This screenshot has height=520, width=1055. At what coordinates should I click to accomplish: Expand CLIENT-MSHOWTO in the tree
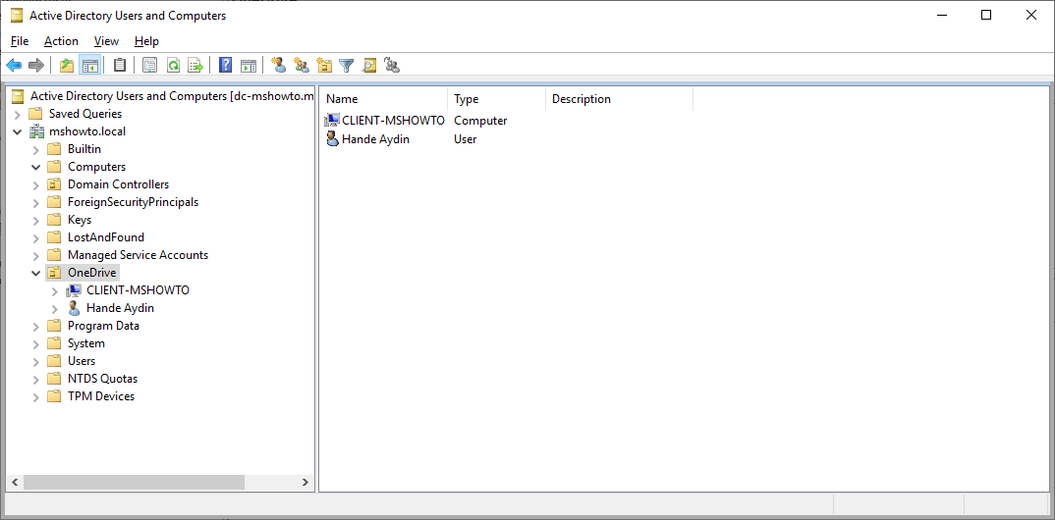point(55,290)
